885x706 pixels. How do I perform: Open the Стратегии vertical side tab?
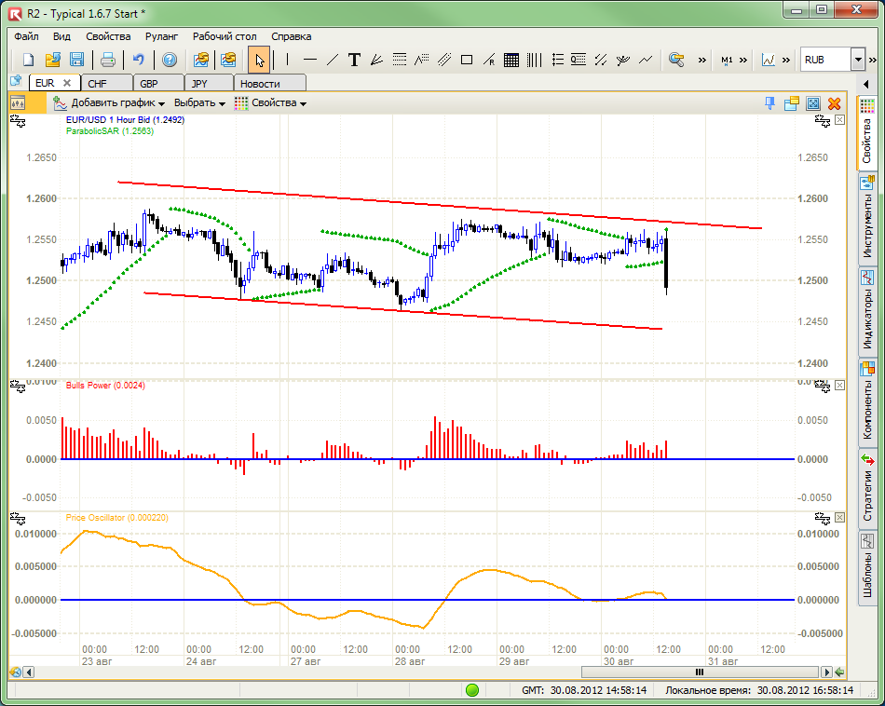(x=867, y=488)
